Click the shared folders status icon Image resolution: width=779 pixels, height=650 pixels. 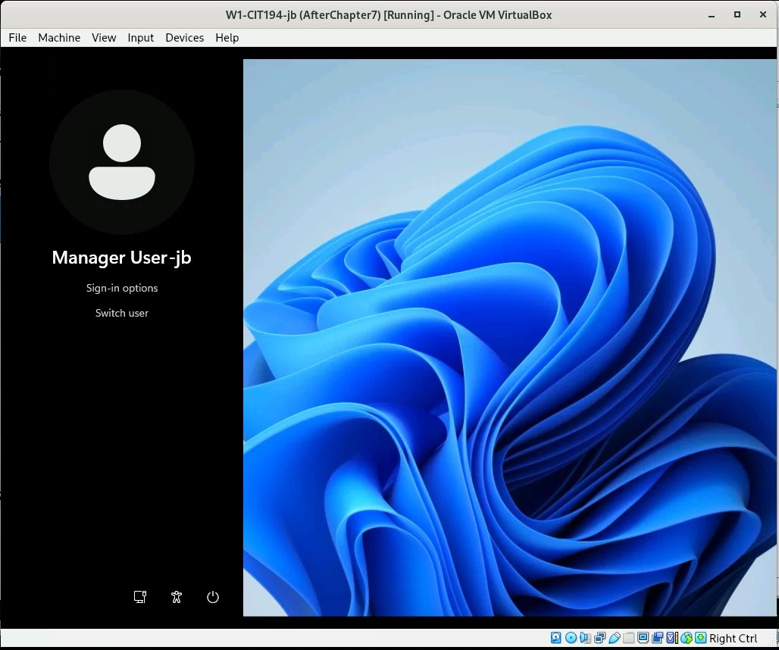click(628, 638)
